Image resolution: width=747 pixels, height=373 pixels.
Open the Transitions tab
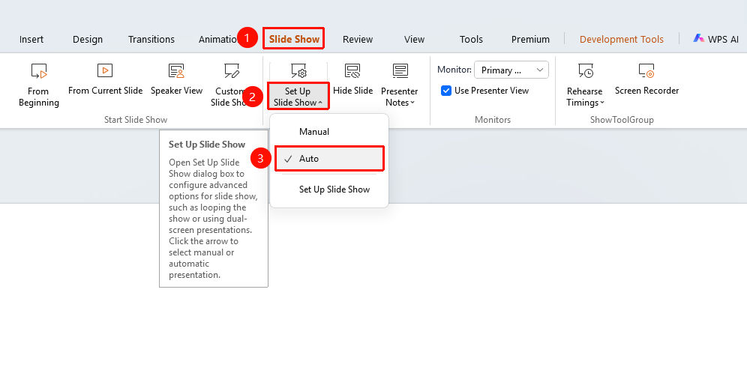[x=151, y=40]
